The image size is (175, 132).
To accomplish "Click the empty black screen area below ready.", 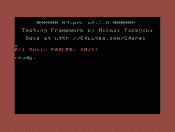I will point(87,87).
